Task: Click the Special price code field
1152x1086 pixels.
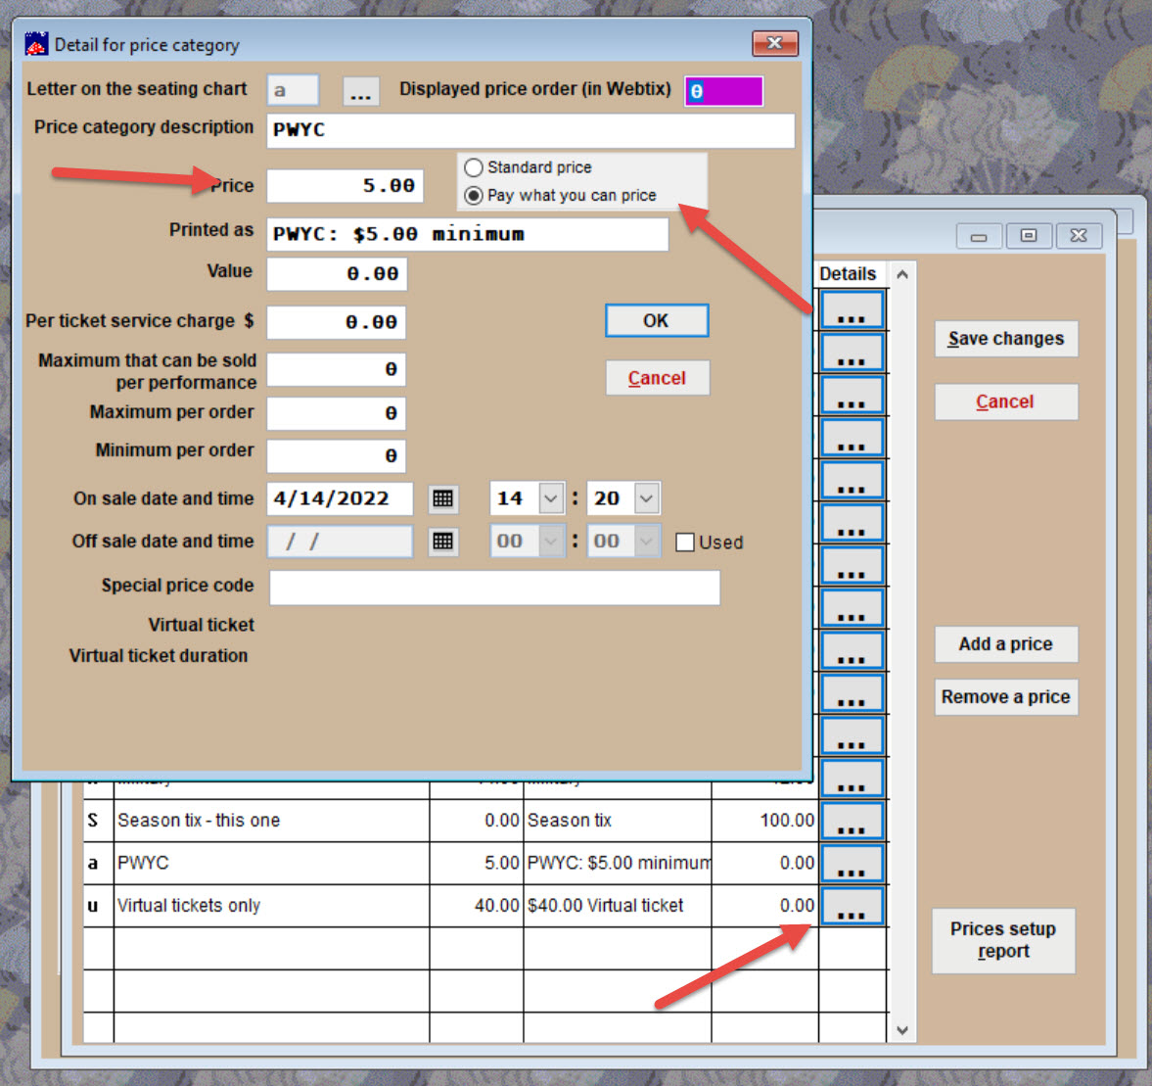Action: (494, 589)
